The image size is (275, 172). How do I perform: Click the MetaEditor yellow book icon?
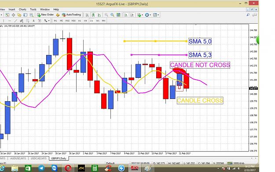[x=58, y=15]
